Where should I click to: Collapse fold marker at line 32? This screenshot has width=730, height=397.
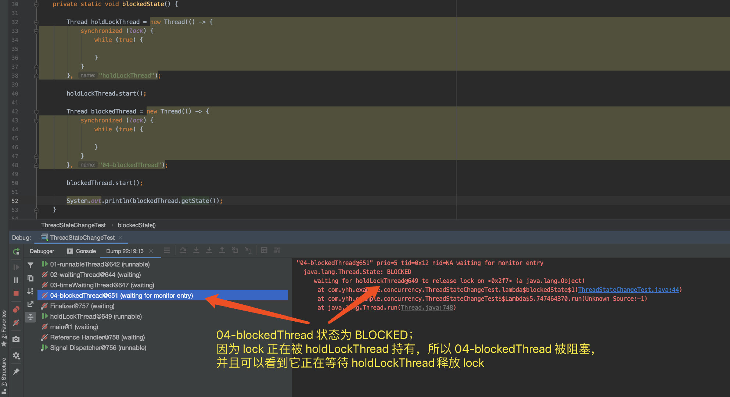[36, 22]
